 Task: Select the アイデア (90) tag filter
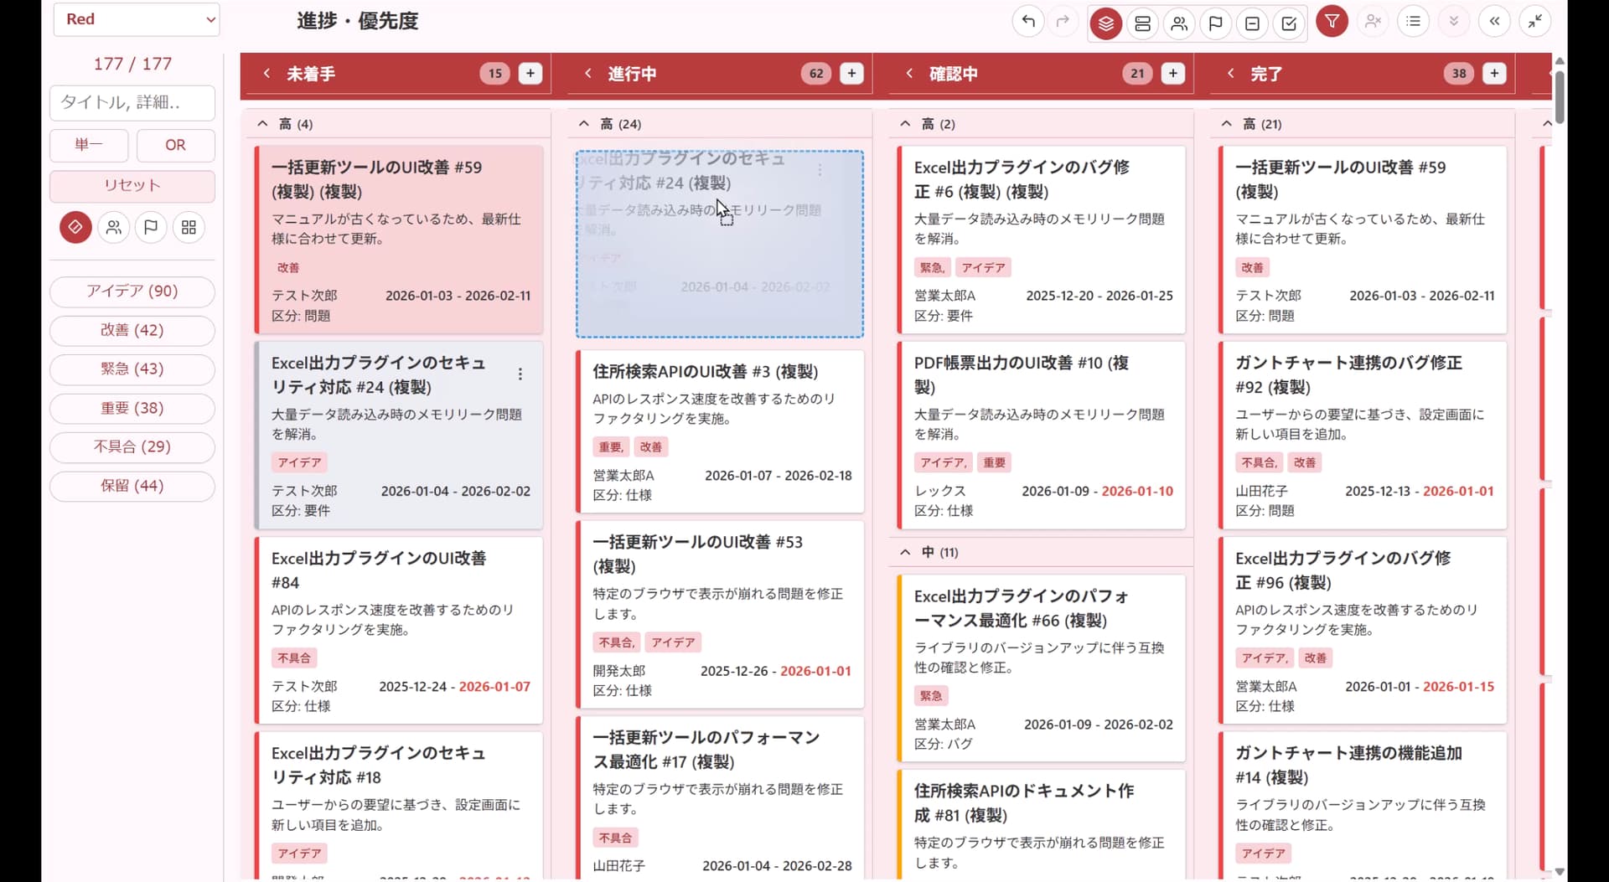tap(132, 291)
